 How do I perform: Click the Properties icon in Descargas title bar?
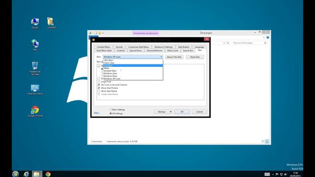[x=96, y=33]
